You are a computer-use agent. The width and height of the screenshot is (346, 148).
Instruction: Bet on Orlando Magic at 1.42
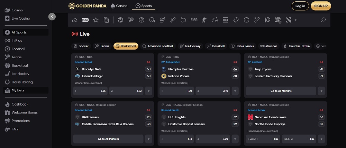point(126,91)
